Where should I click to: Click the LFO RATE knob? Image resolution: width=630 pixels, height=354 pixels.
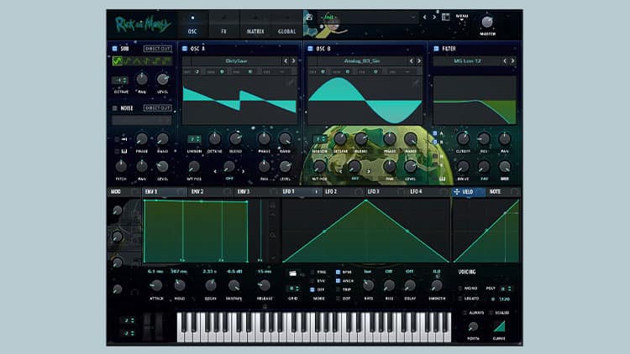coord(368,285)
